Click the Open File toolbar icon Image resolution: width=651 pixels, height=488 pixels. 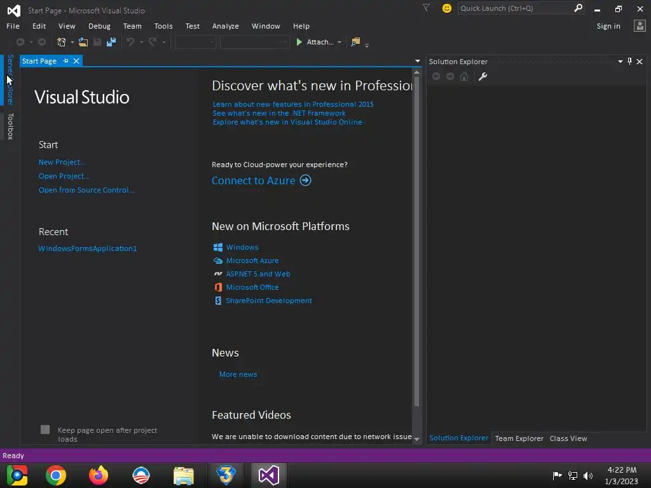(x=83, y=42)
